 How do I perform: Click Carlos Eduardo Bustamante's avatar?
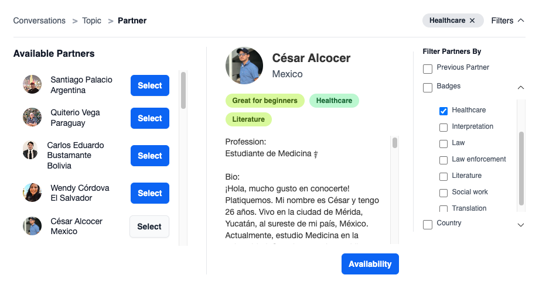tap(30, 150)
